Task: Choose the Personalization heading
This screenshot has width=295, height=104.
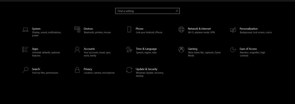Action: click(249, 29)
